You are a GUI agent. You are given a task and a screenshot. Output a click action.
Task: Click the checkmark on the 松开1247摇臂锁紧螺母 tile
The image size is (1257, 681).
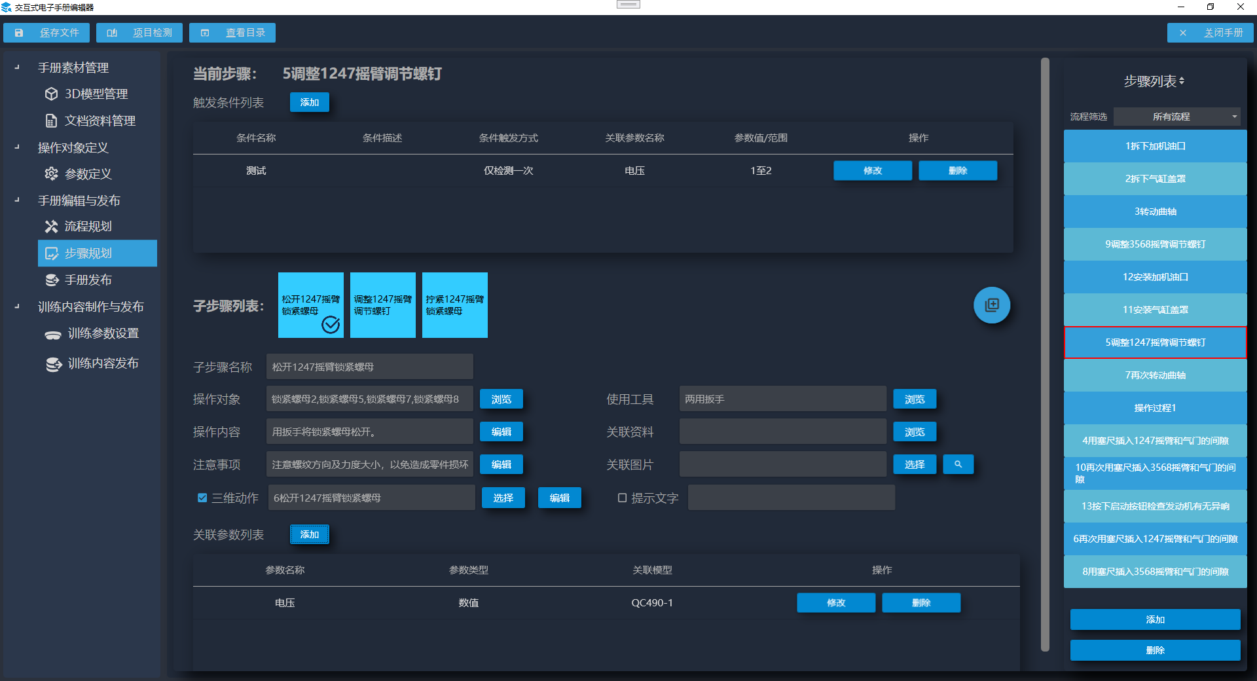[x=331, y=325]
